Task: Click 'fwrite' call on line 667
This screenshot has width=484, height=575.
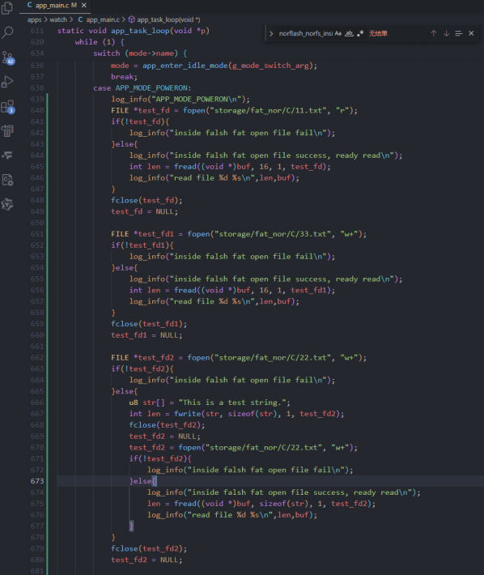Action: coord(187,414)
